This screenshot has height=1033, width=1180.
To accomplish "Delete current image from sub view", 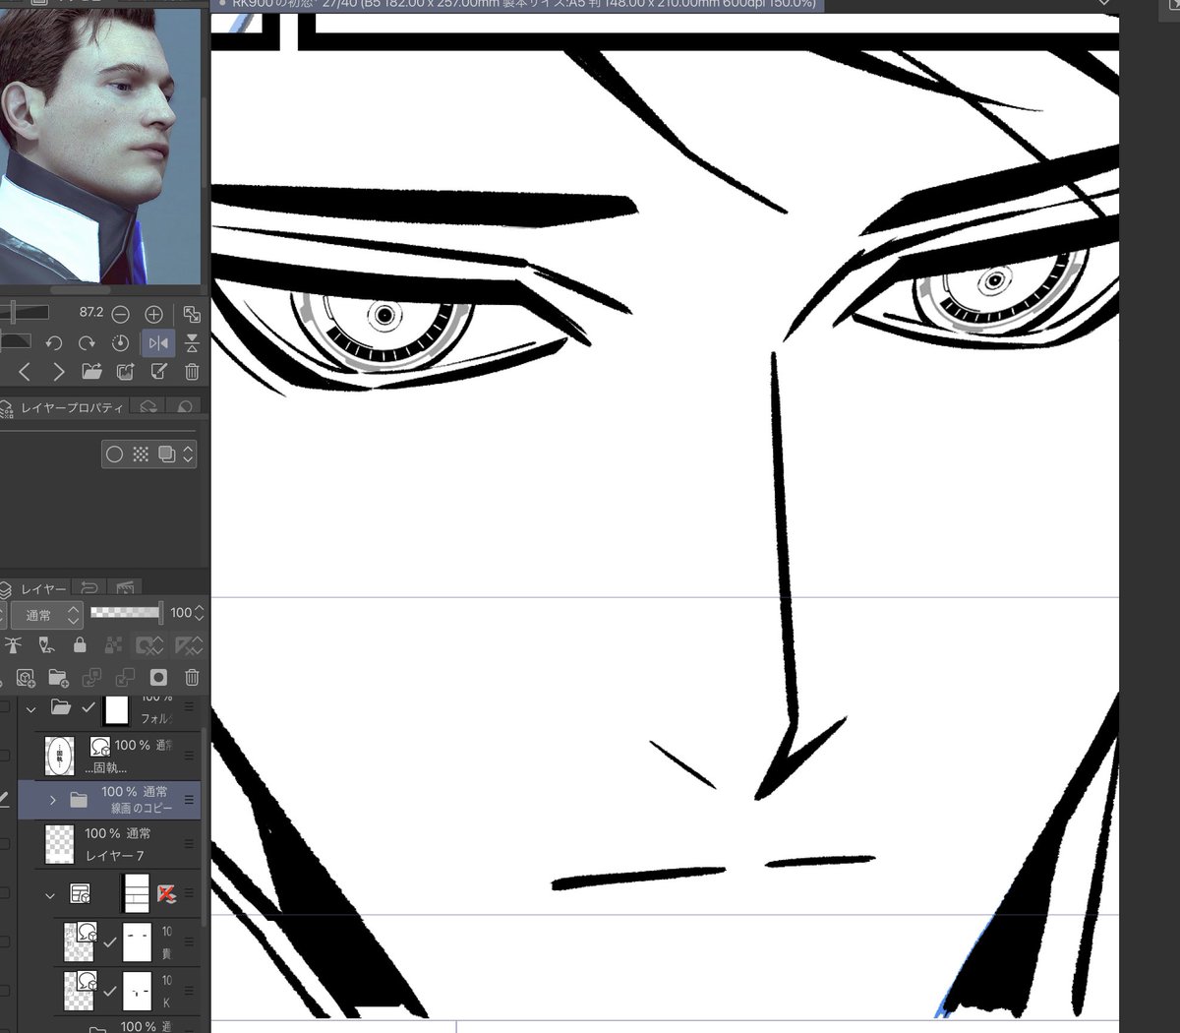I will click(192, 371).
